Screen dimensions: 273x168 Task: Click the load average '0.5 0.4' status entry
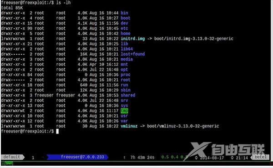170,157
